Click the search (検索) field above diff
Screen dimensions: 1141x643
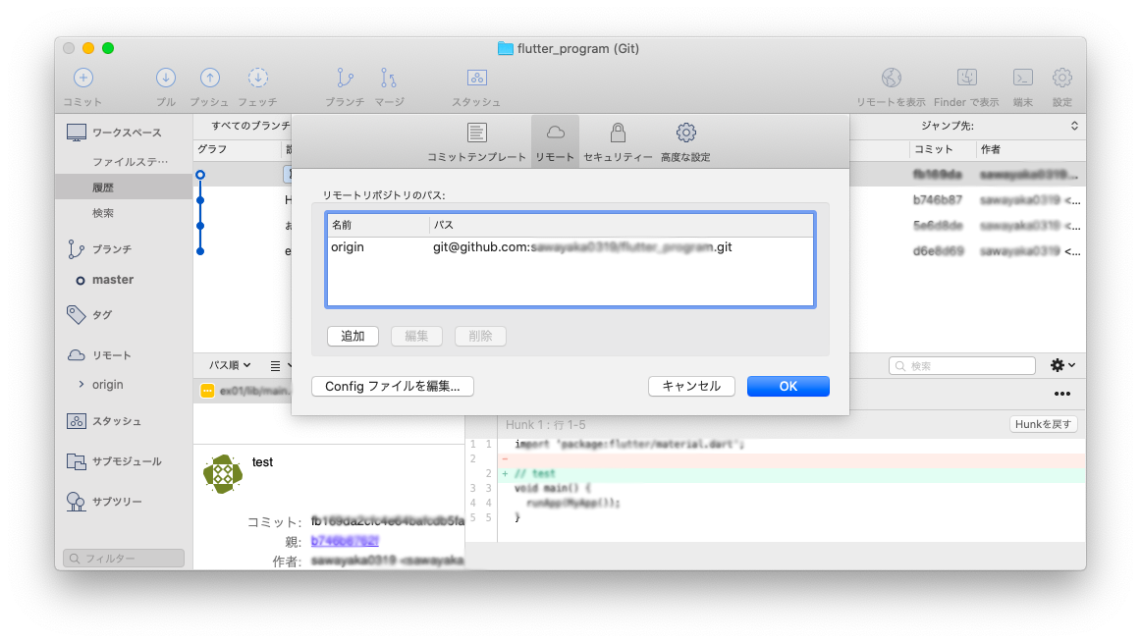pos(962,366)
